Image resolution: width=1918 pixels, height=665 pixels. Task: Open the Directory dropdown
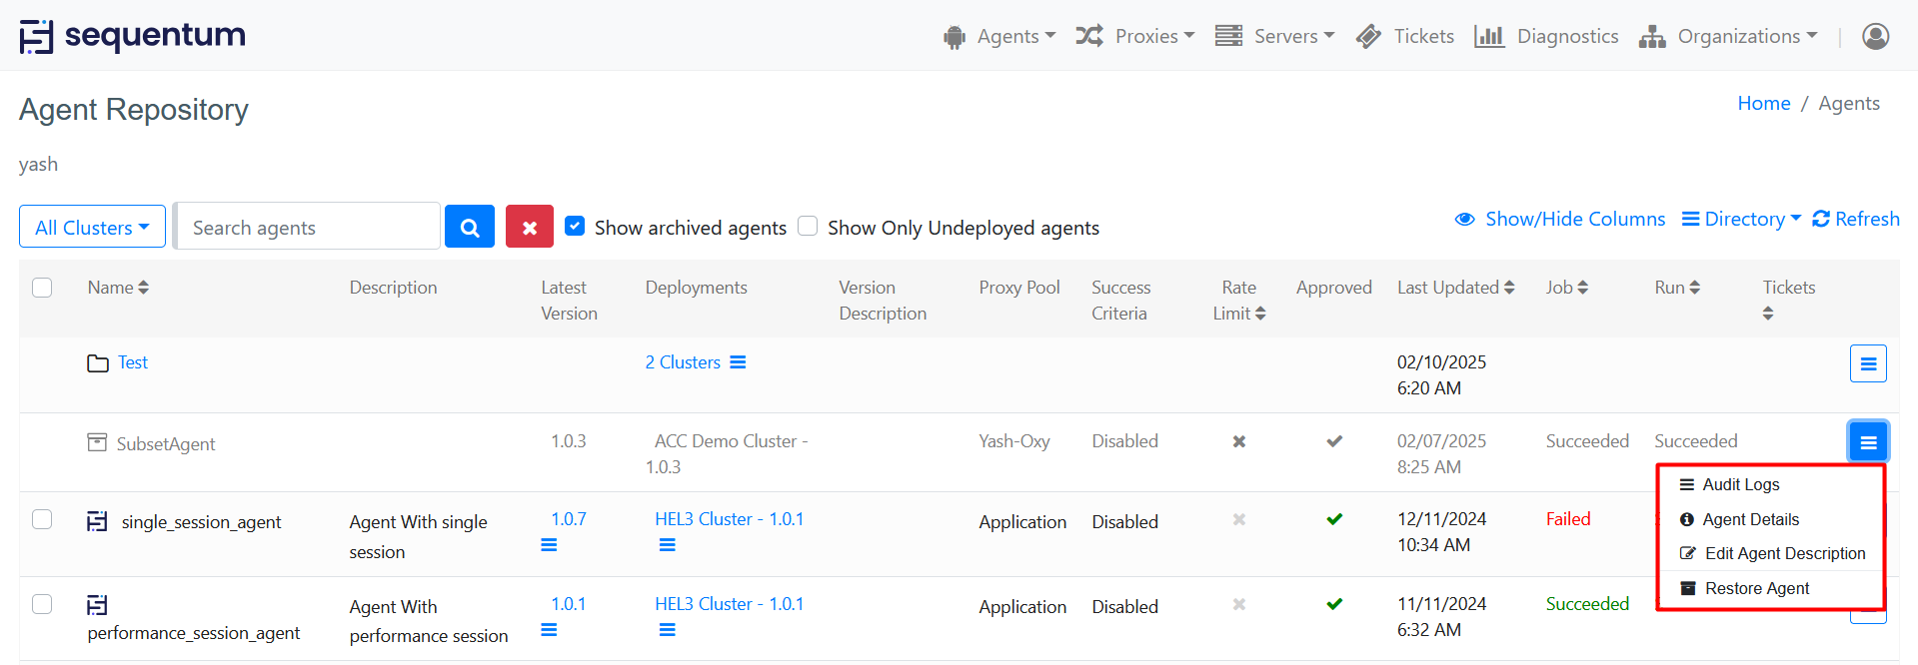1741,219
